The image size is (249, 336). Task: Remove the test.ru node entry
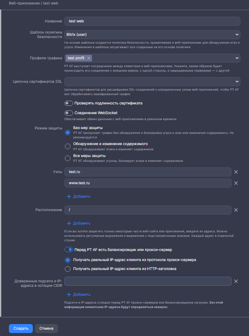(236, 172)
